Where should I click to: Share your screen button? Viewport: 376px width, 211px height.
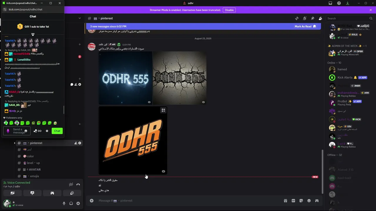32,193
